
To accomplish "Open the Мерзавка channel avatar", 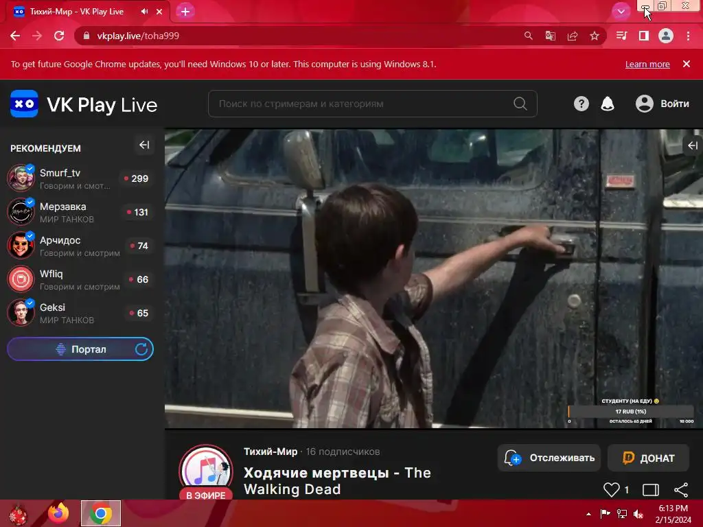I will [21, 211].
